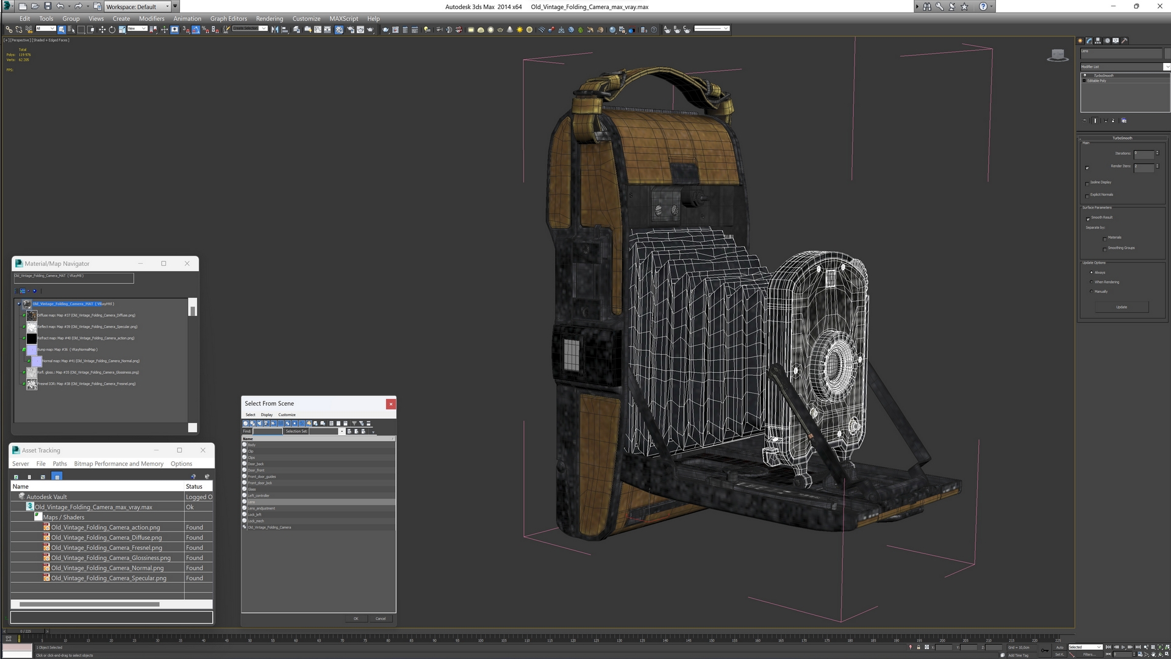Click the Refresh icon in the Asset Tracking toolbar
1171x659 pixels.
(16, 477)
